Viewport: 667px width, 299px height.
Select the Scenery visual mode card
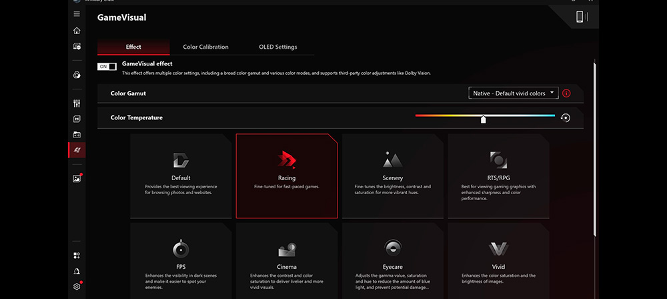pos(393,176)
